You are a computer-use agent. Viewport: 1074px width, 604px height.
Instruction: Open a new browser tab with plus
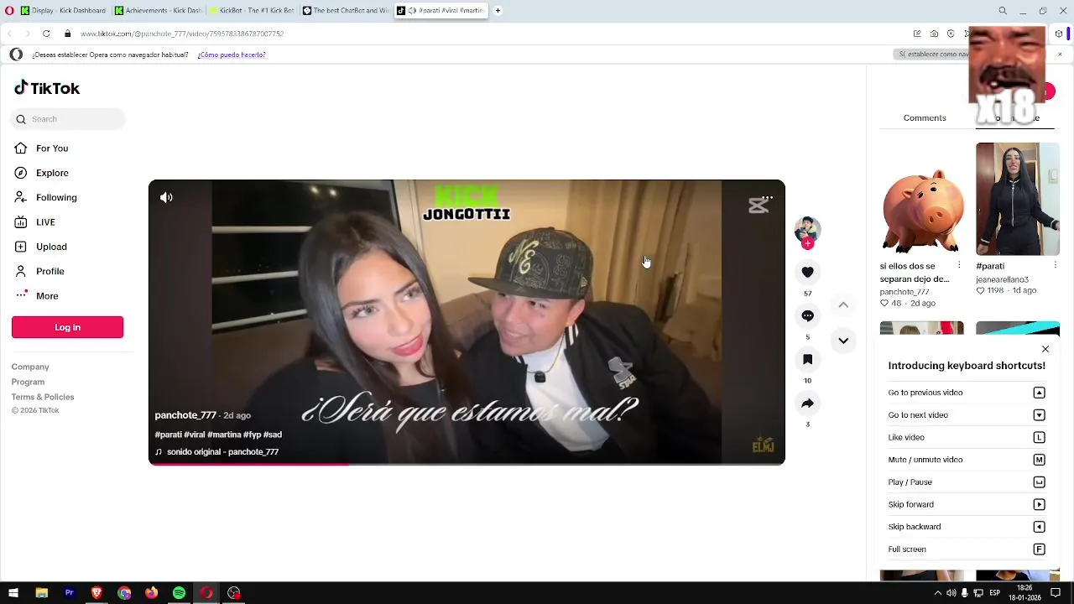pos(498,11)
